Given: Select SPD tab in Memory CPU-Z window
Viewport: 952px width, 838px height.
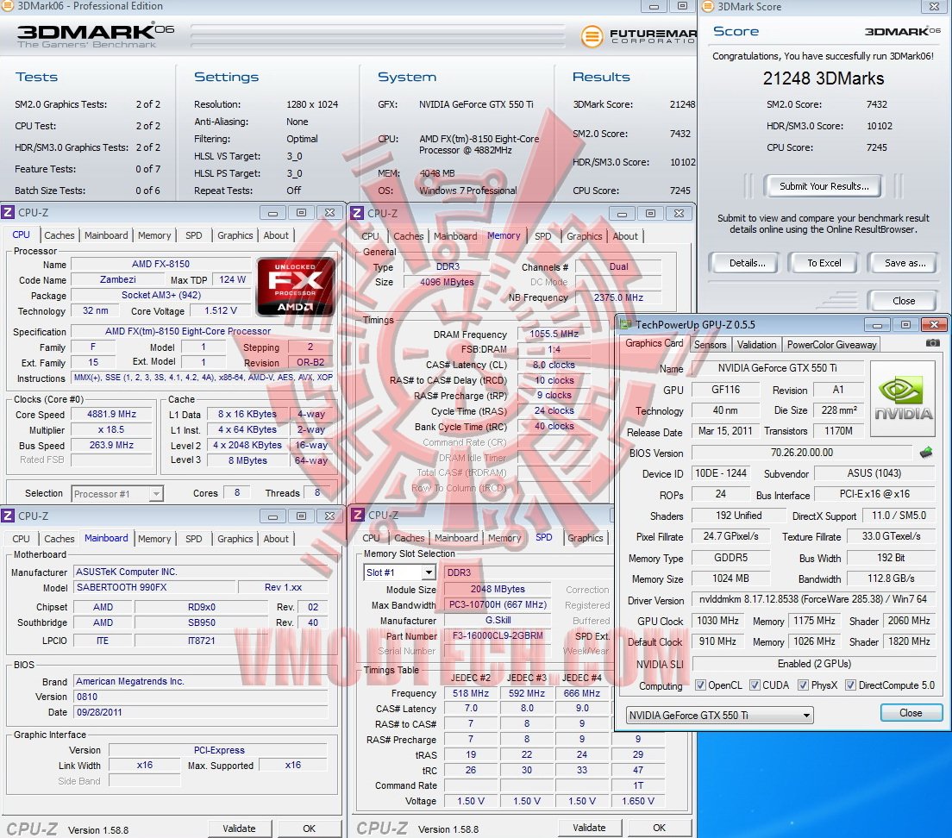Looking at the screenshot, I should point(542,236).
